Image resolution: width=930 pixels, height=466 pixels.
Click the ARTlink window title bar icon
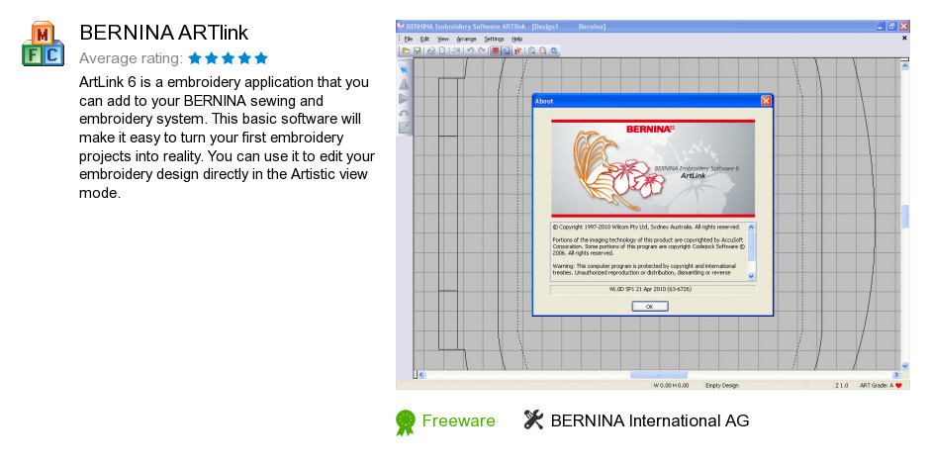401,26
